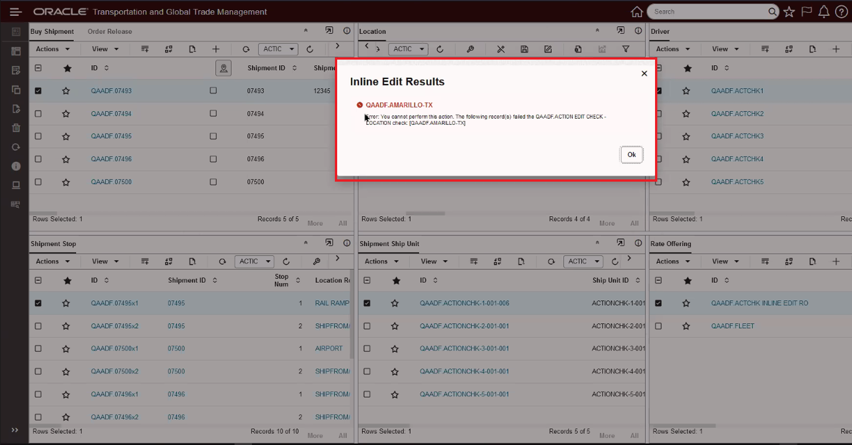Viewport: 852px width, 445px height.
Task: Check the checkbox for shipment QAADF.07494
Action: coord(38,114)
